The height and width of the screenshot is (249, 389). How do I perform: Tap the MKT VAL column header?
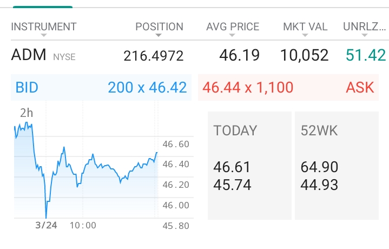click(x=305, y=27)
